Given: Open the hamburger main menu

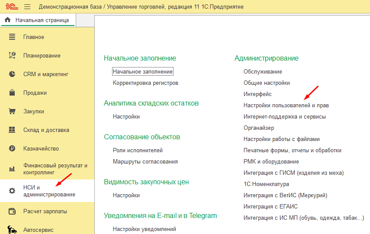Looking at the screenshot, I should click(27, 6).
